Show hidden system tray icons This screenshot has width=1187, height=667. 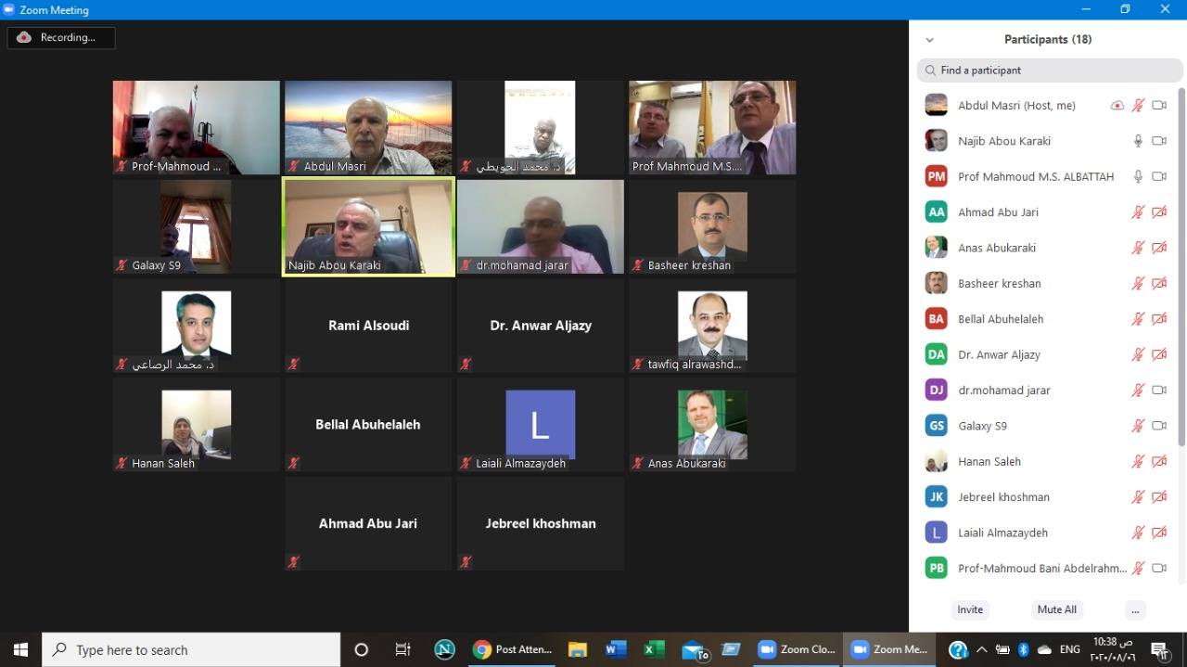[x=981, y=649]
